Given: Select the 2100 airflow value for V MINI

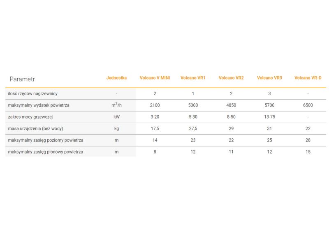Looking at the screenshot, I should pyautogui.click(x=155, y=105).
